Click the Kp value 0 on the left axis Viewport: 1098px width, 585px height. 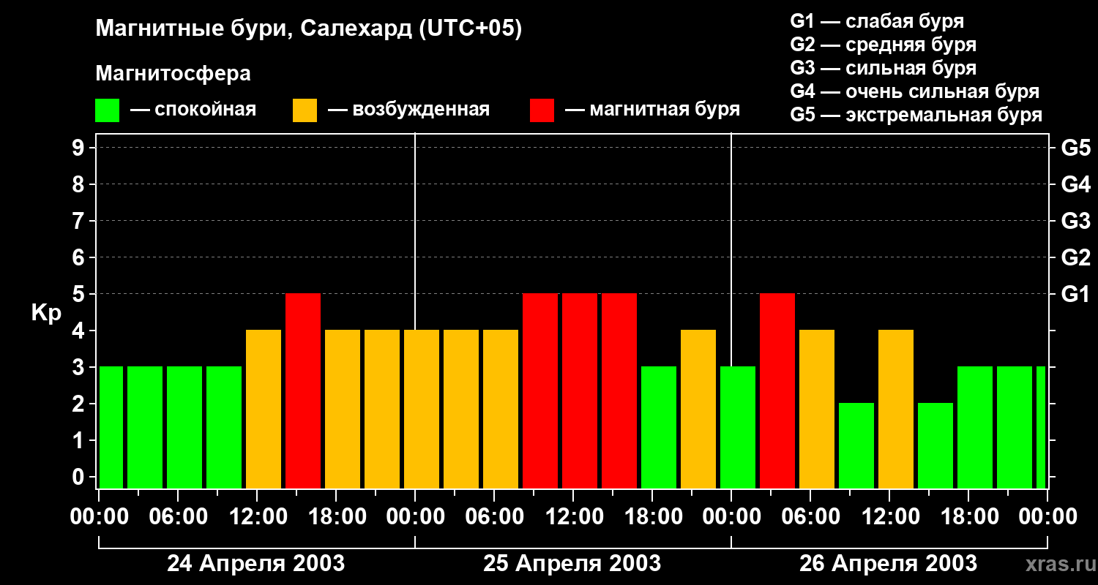coord(80,477)
